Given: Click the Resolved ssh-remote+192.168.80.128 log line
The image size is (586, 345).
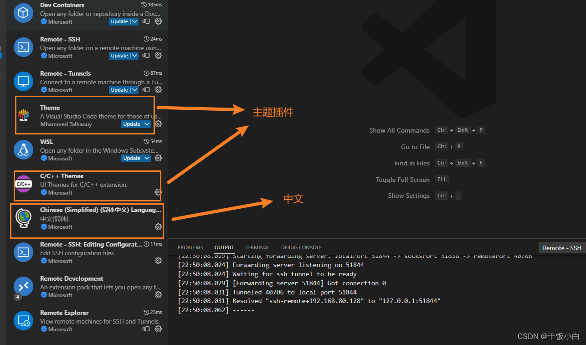Looking at the screenshot, I should [x=309, y=301].
